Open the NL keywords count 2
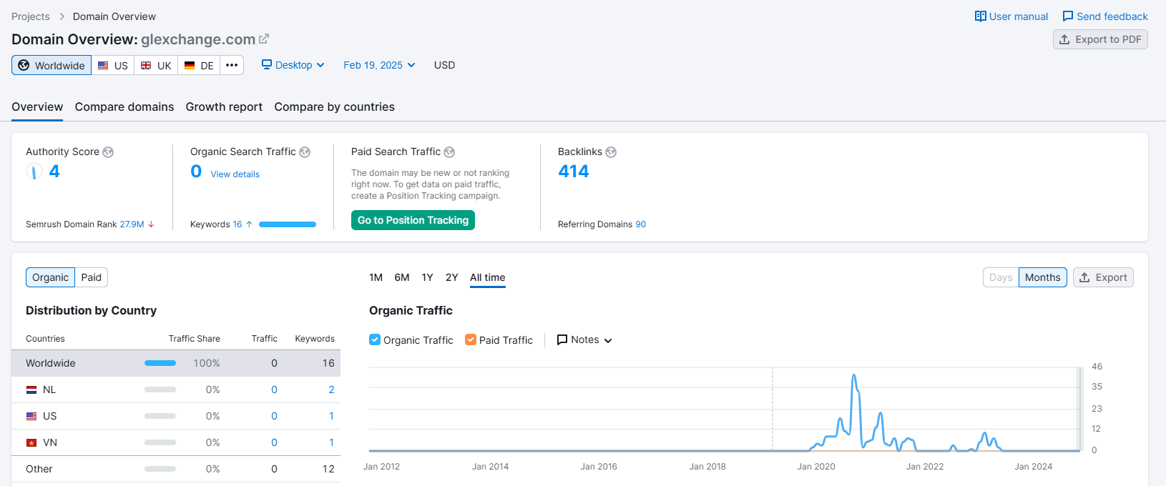Image resolution: width=1166 pixels, height=486 pixels. 331,390
